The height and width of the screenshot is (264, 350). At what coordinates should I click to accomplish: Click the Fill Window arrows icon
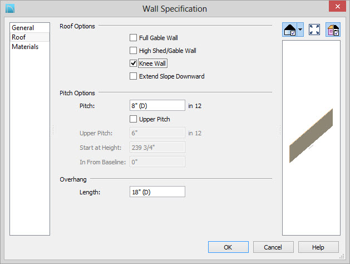click(314, 30)
